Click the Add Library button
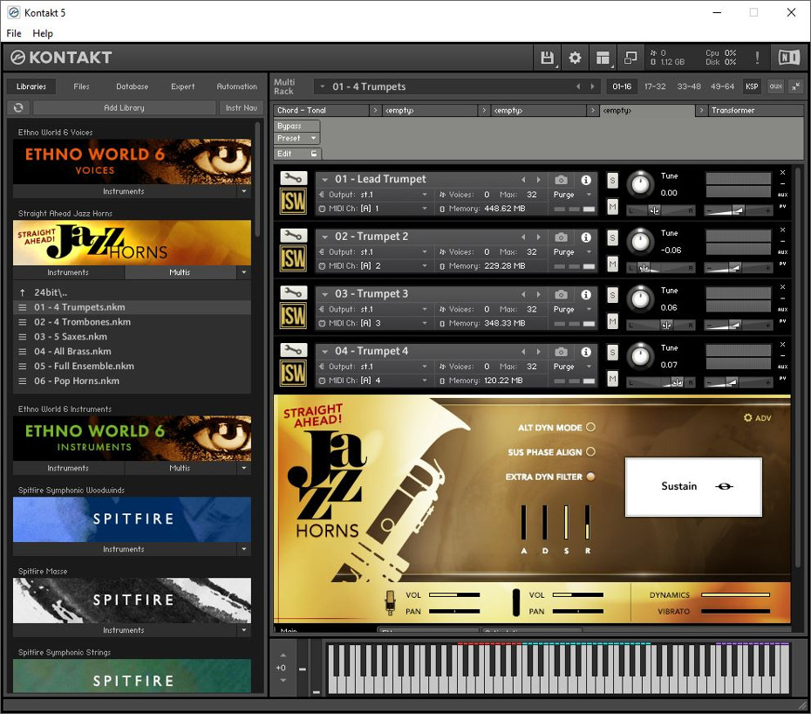The image size is (811, 714). click(x=124, y=107)
